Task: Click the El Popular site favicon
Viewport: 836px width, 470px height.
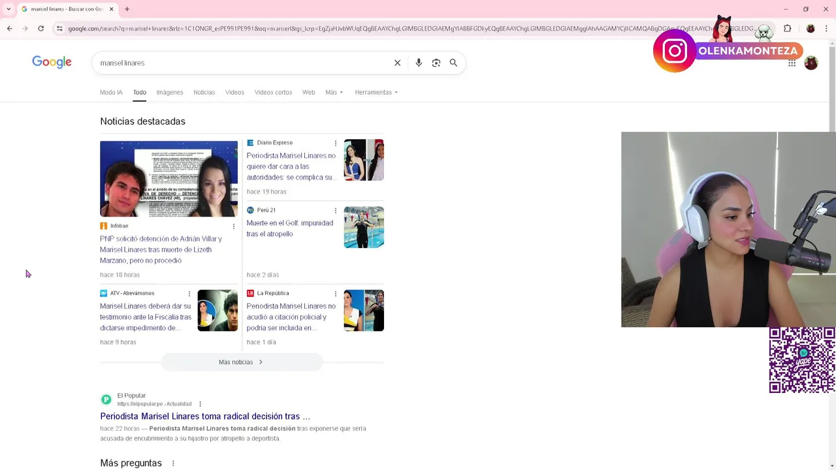Action: click(x=106, y=399)
